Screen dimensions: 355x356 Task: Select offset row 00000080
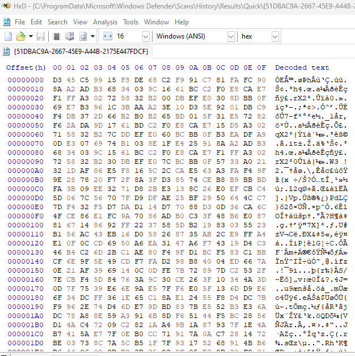click(26, 152)
